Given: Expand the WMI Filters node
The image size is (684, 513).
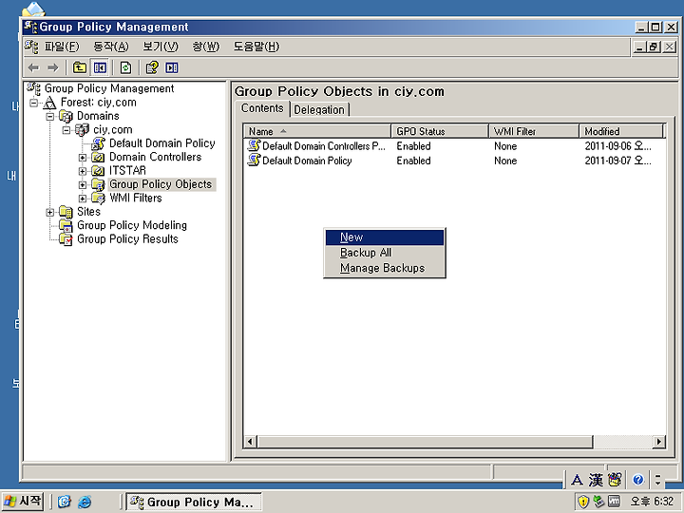Looking at the screenshot, I should [83, 199].
